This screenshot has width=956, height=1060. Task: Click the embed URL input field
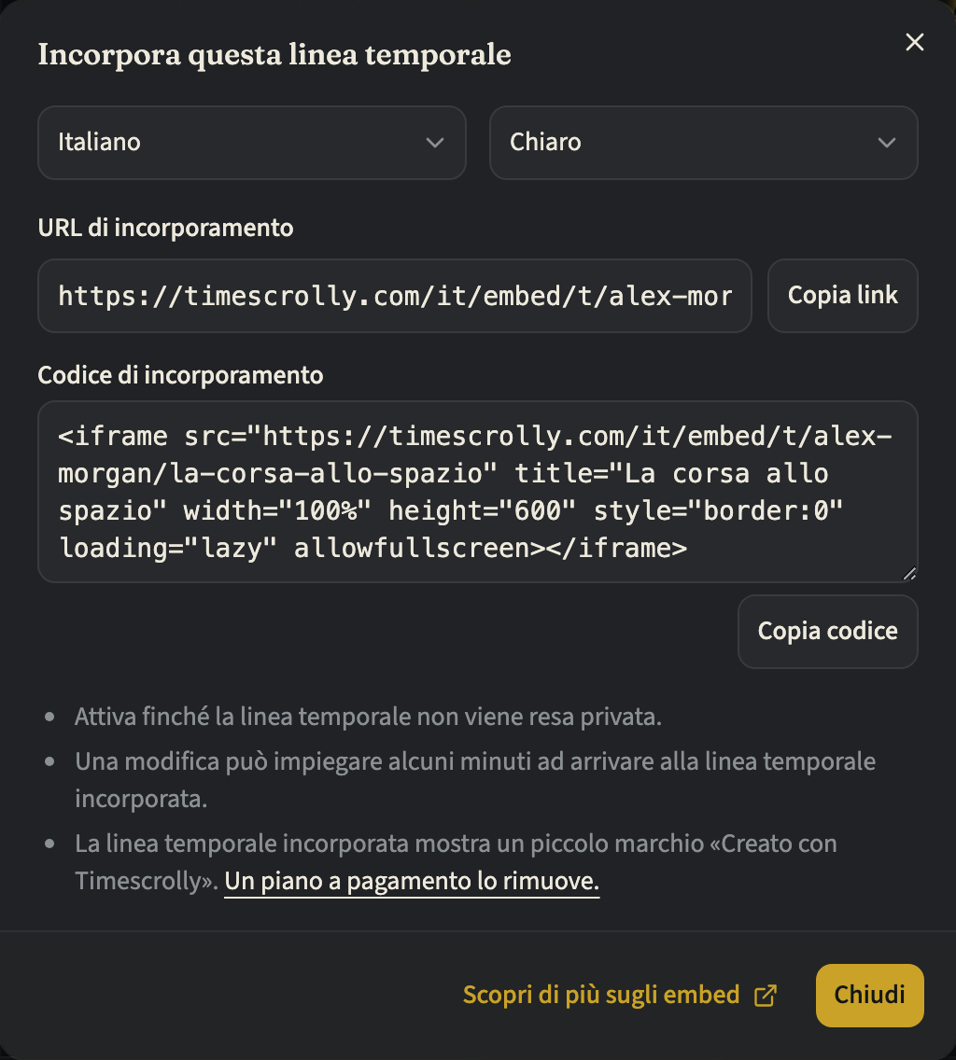[x=394, y=296]
